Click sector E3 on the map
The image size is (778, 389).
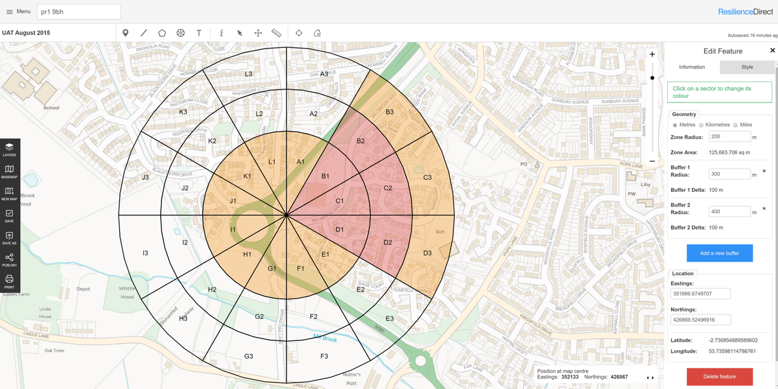tap(389, 318)
